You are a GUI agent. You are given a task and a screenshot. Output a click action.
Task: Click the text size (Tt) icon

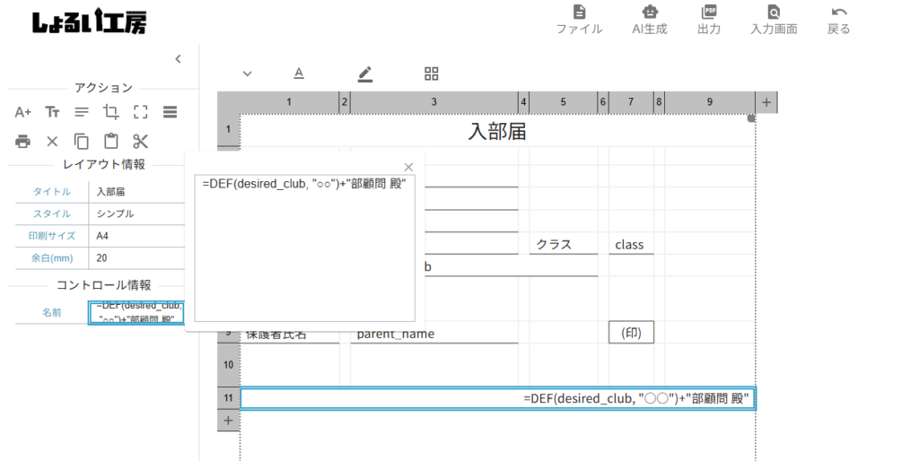[x=53, y=112]
